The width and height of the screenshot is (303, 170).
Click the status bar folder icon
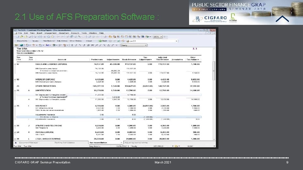[x=176, y=146]
